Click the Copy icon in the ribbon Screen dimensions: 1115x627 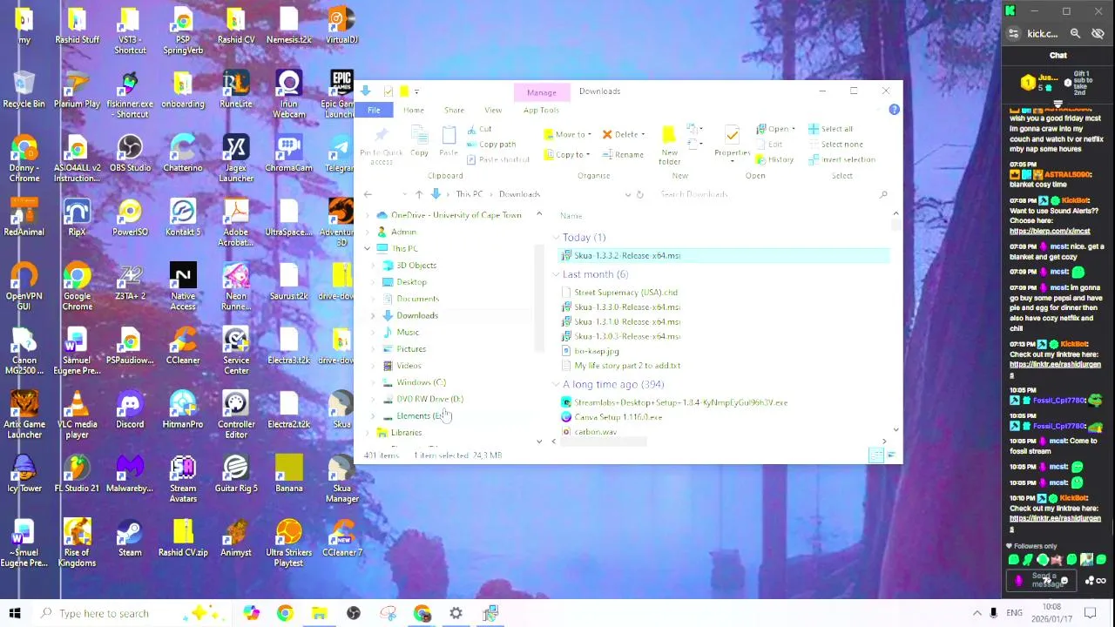tap(419, 142)
